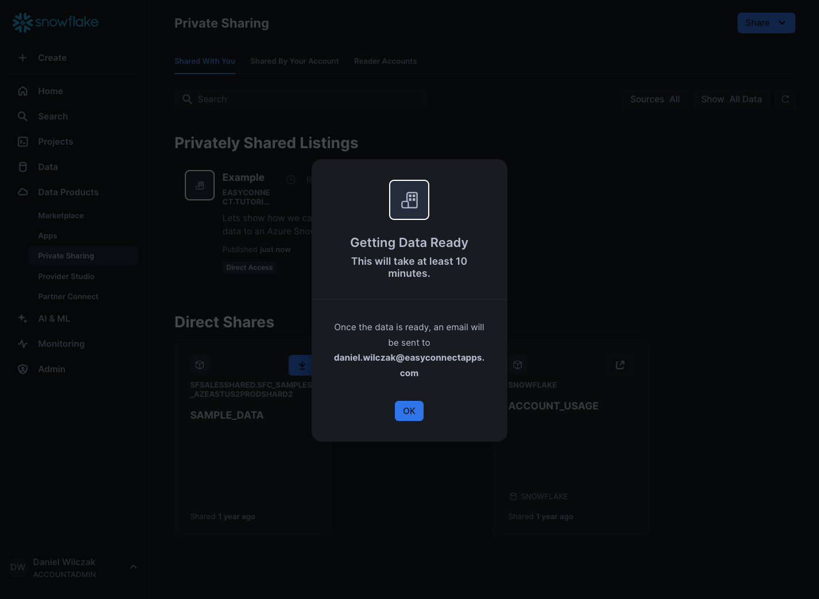Click the Admin shield icon

coord(23,369)
